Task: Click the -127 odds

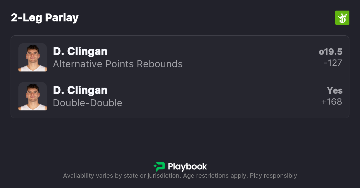Action: tap(333, 63)
